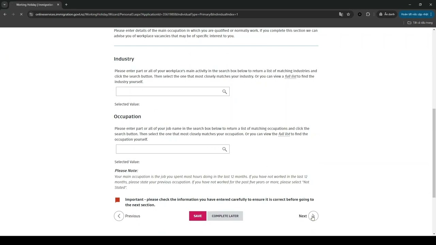
Task: Open the Industry full list link
Action: point(291,76)
